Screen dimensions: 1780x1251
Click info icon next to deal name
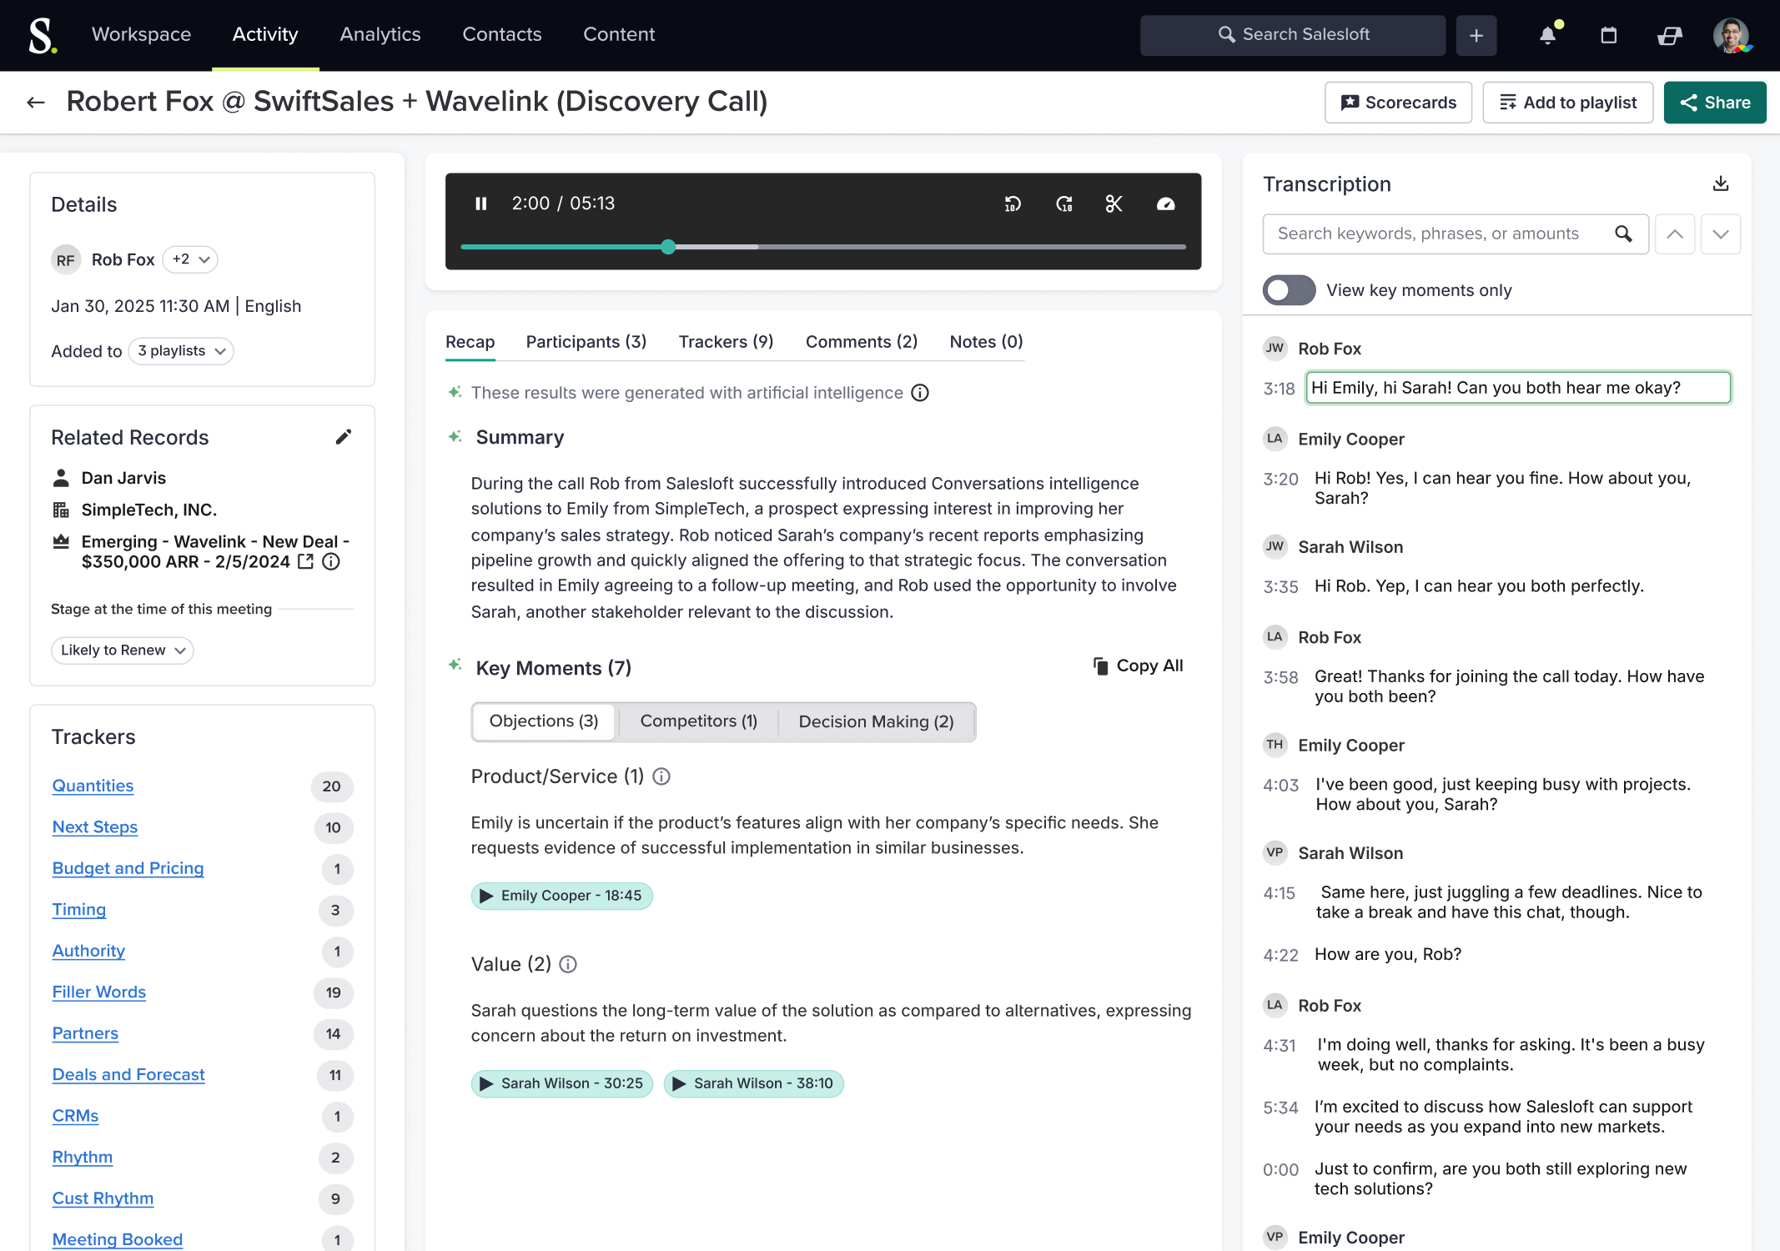pyautogui.click(x=331, y=562)
